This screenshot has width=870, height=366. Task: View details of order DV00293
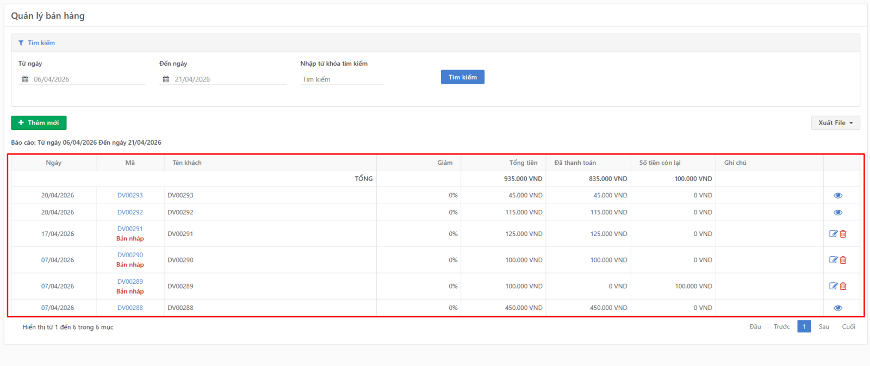(837, 195)
